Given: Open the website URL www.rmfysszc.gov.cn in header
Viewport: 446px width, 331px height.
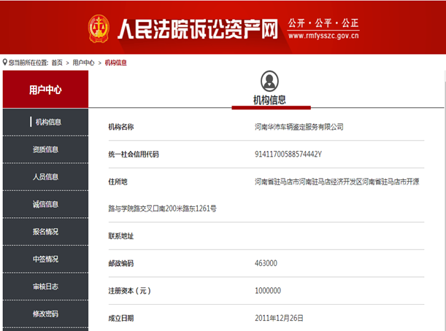Looking at the screenshot, I should tap(323, 36).
